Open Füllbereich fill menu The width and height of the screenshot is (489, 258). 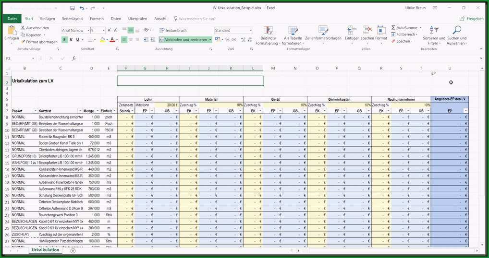click(x=404, y=35)
